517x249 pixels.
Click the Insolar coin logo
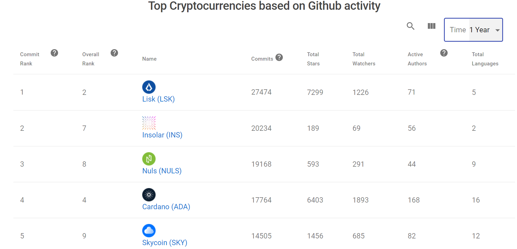(149, 123)
